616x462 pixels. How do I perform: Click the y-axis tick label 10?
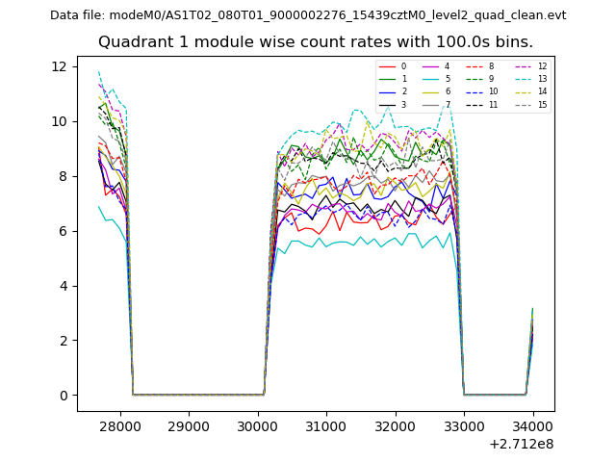pyautogui.click(x=59, y=121)
